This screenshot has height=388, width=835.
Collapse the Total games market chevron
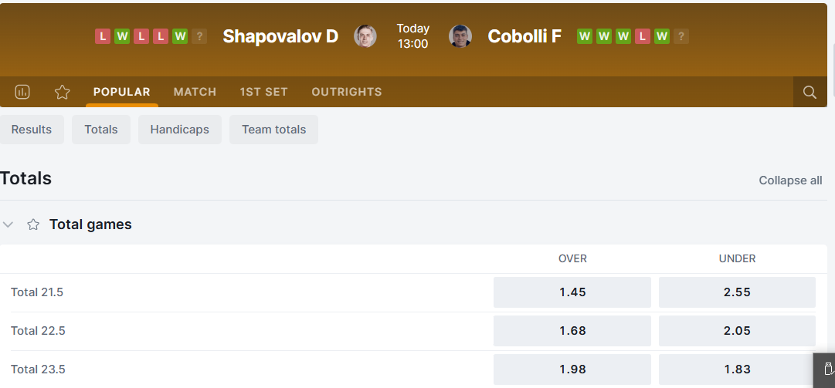click(8, 224)
